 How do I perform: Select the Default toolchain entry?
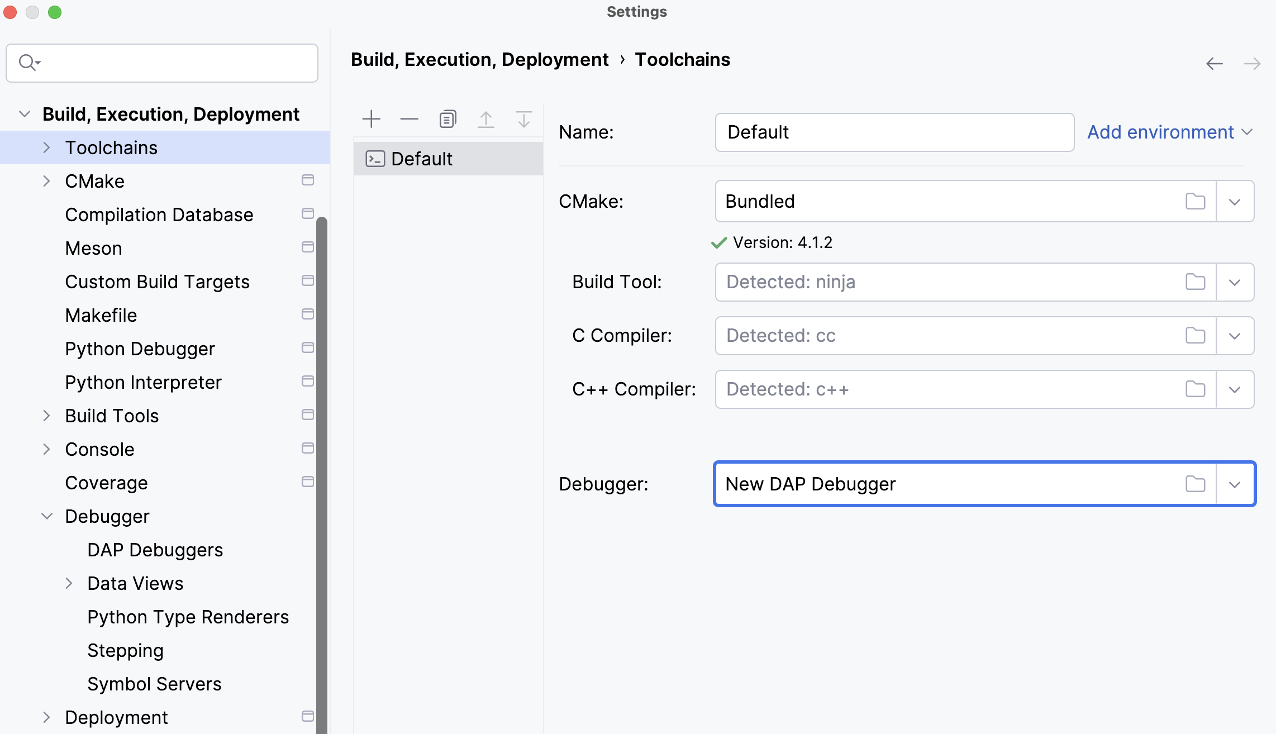pos(422,158)
